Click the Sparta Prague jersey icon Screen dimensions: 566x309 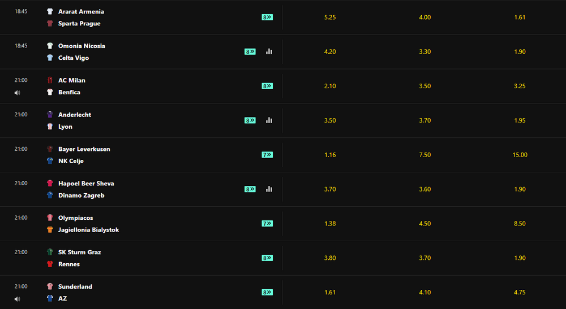coord(50,23)
